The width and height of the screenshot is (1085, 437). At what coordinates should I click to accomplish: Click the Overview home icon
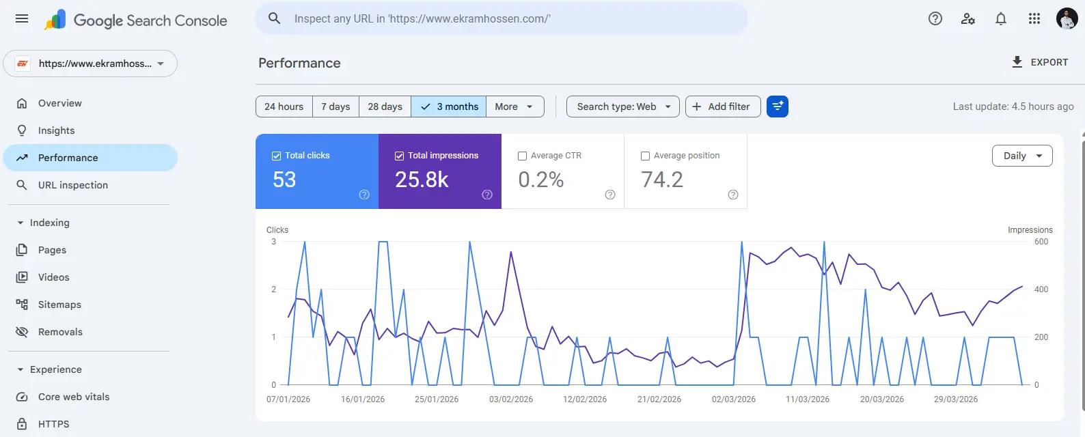click(22, 103)
